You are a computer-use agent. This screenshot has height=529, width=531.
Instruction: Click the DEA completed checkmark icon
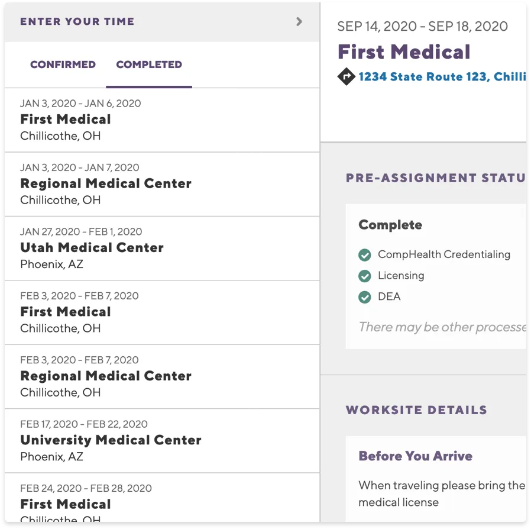tap(365, 296)
